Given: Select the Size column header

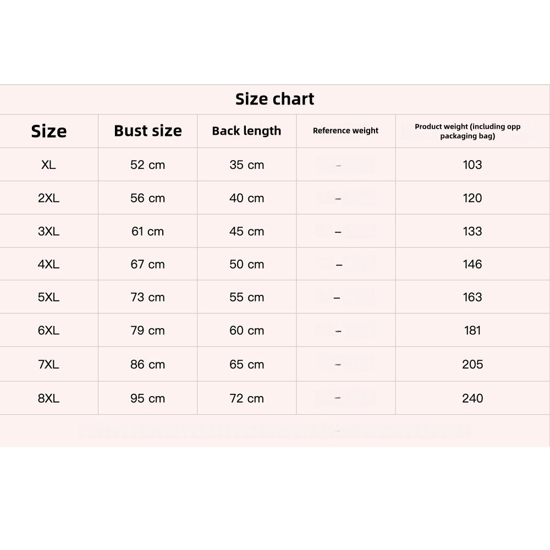Looking at the screenshot, I should [49, 131].
